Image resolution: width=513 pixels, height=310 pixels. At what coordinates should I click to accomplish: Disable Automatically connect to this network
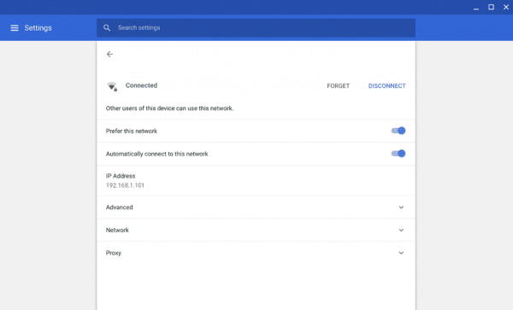[398, 154]
